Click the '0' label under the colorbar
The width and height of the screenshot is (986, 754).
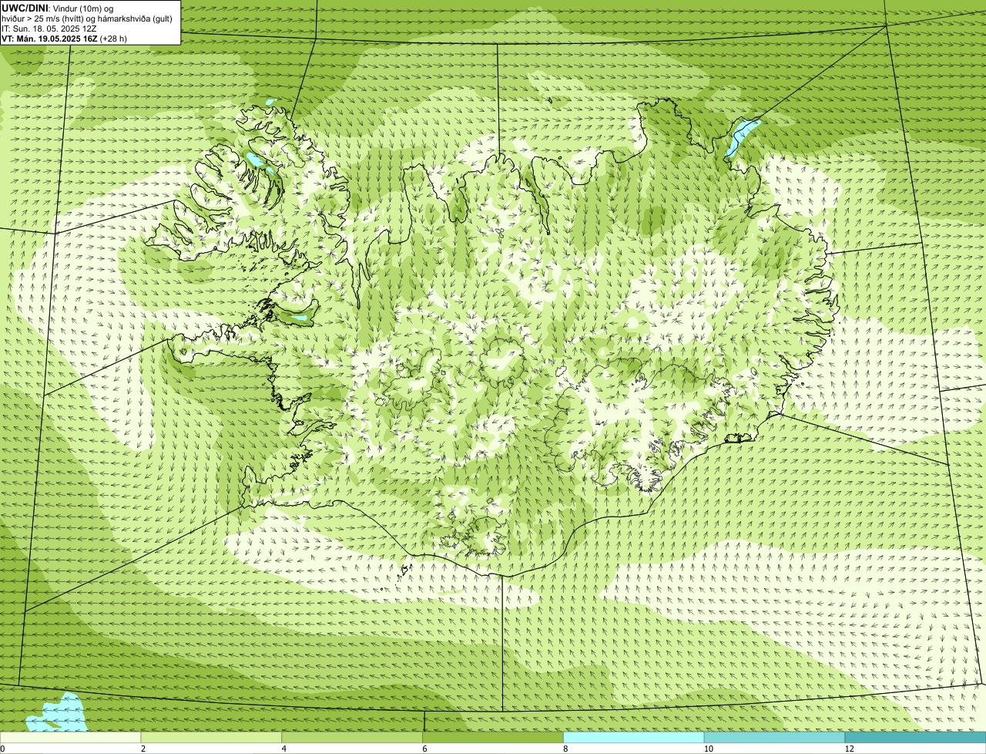2,749
